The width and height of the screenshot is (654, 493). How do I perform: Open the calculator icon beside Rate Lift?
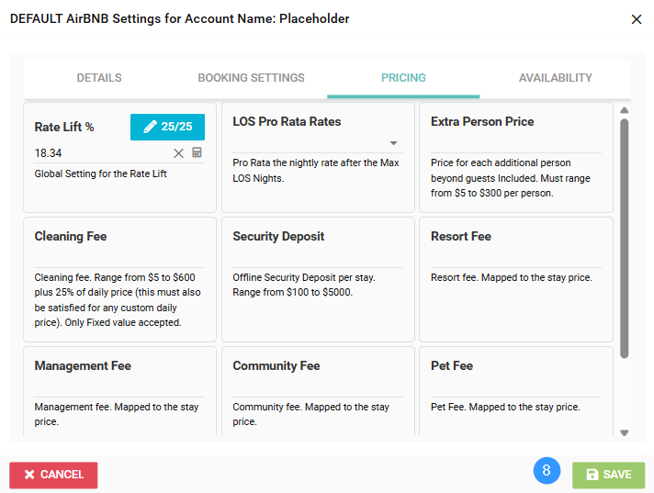[197, 153]
